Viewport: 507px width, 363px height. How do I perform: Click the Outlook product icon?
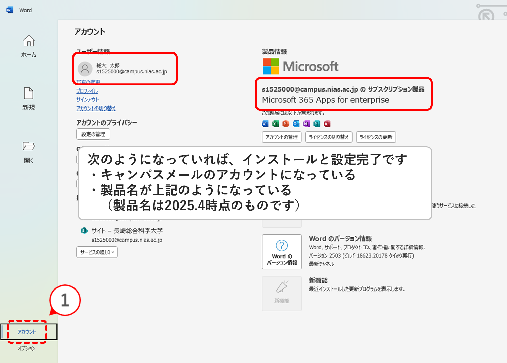[x=296, y=124]
